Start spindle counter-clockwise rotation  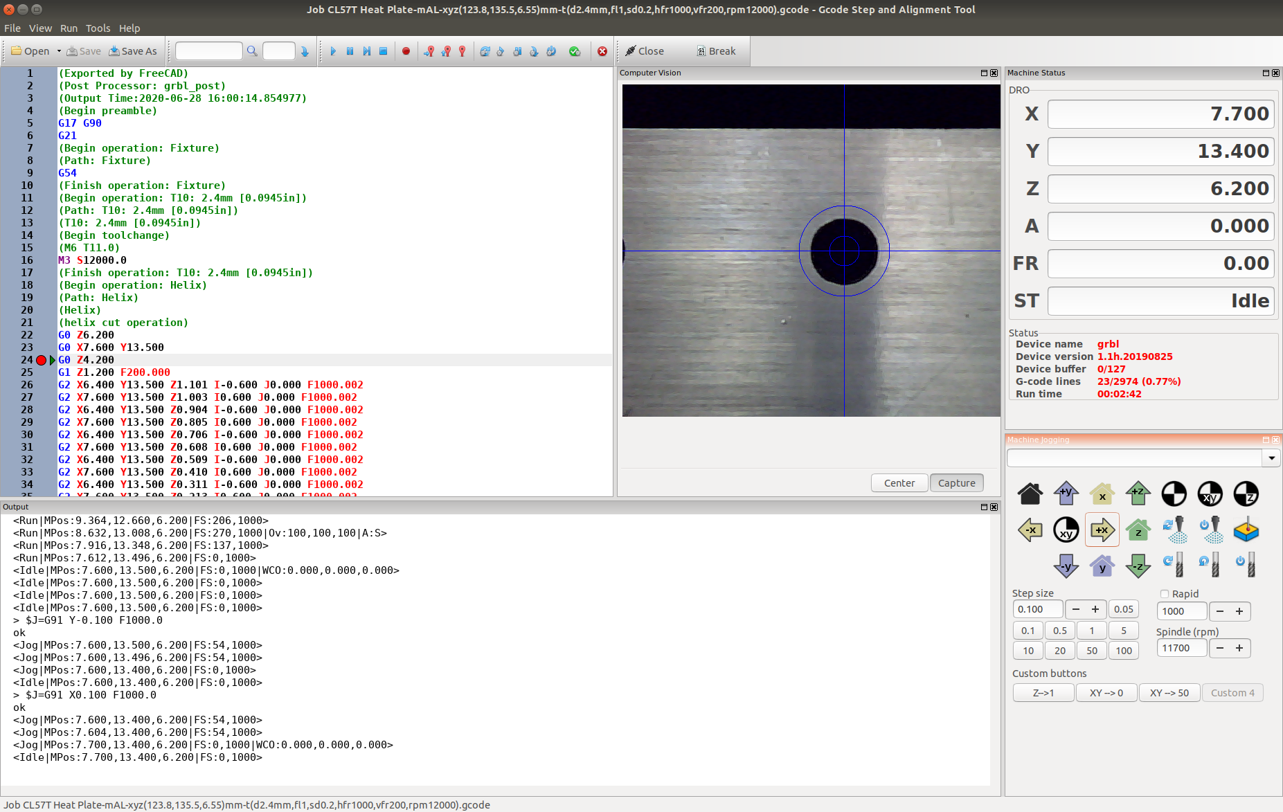click(x=1210, y=564)
